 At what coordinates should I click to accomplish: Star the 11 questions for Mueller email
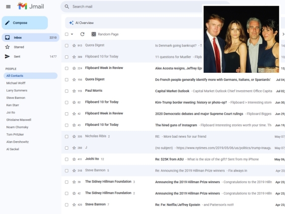click(74, 57)
